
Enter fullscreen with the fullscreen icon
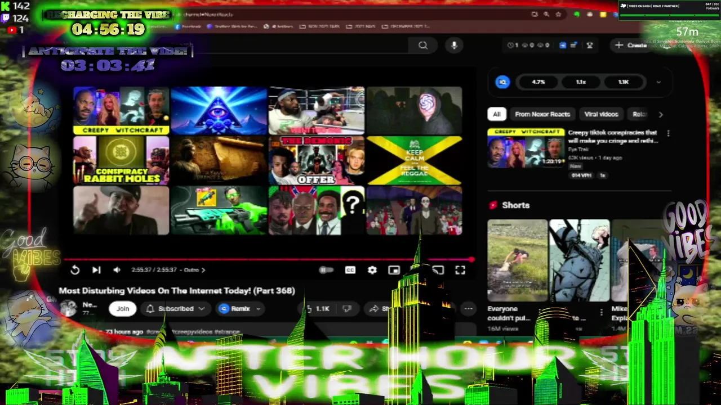[x=460, y=270]
